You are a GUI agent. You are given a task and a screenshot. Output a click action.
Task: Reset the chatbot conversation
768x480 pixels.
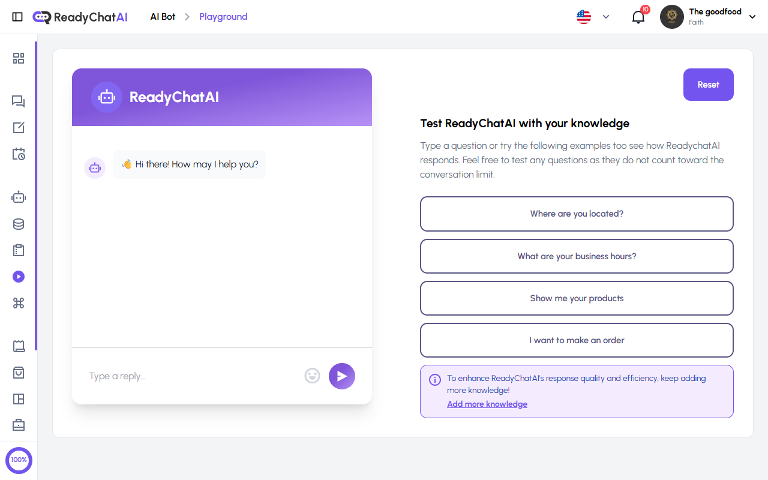coord(708,85)
